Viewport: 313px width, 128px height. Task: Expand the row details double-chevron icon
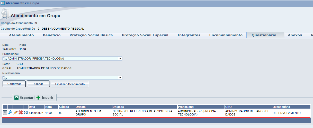[5, 113]
